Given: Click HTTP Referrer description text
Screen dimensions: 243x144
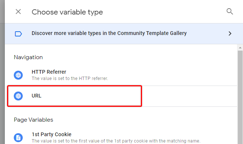Looking at the screenshot, I should coord(70,79).
